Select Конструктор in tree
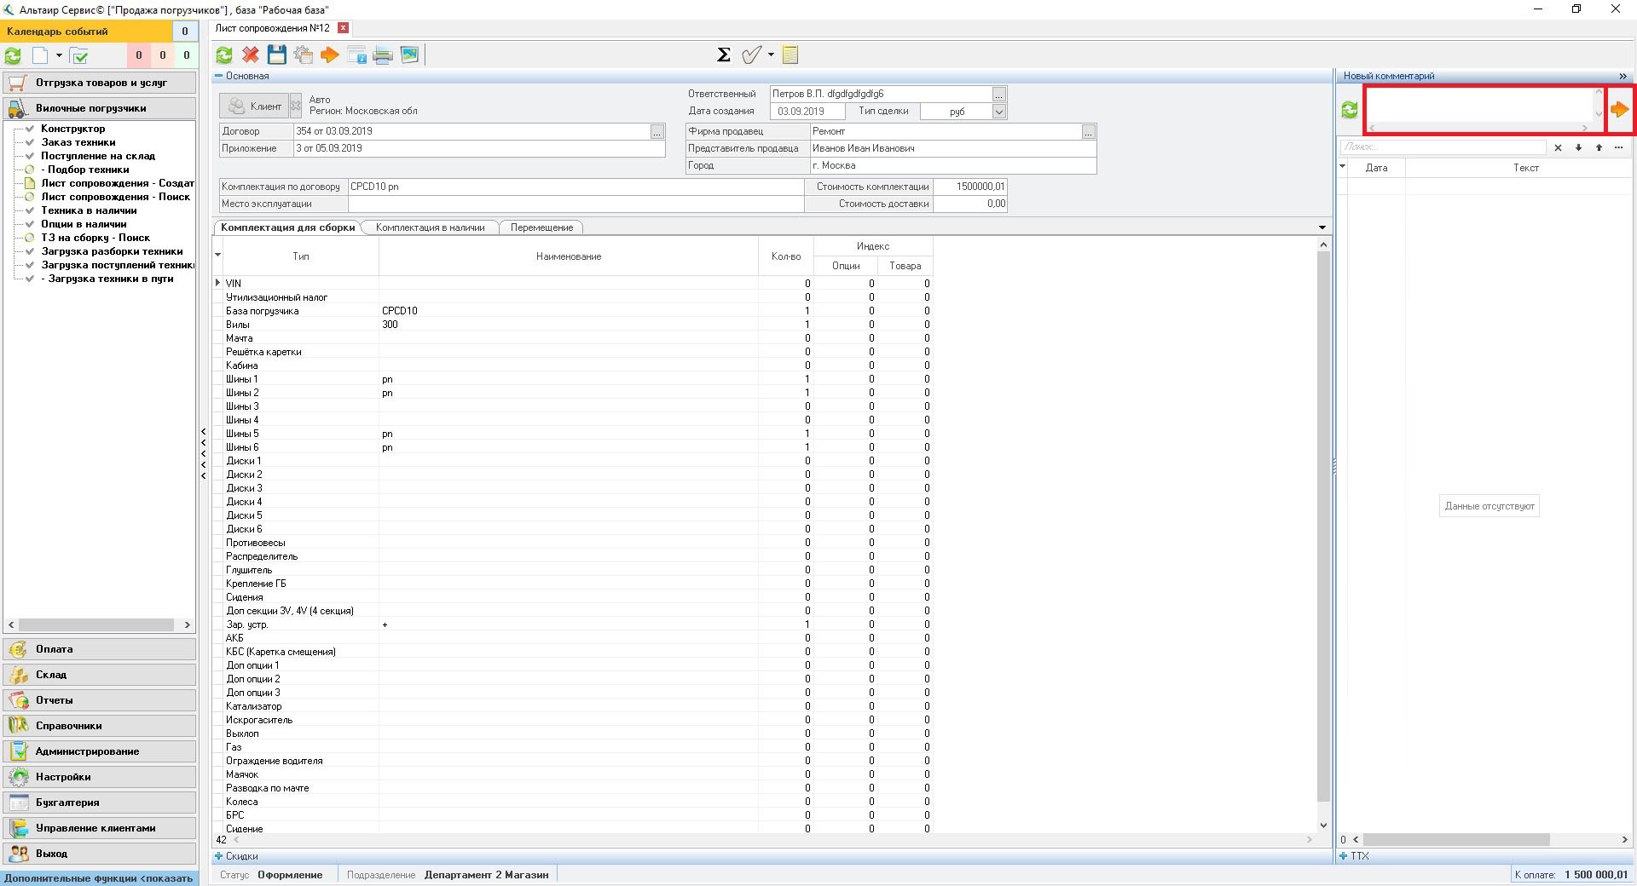Viewport: 1637px width, 886px height. 72,129
